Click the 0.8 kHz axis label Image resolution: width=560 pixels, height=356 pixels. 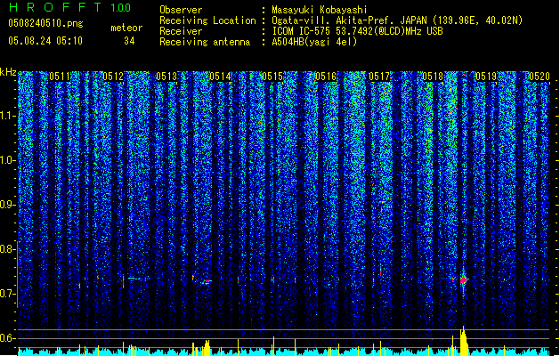pyautogui.click(x=8, y=249)
